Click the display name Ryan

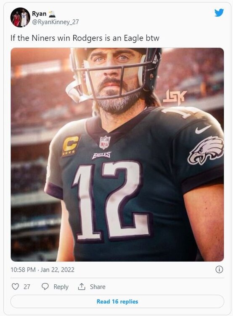tap(39, 14)
